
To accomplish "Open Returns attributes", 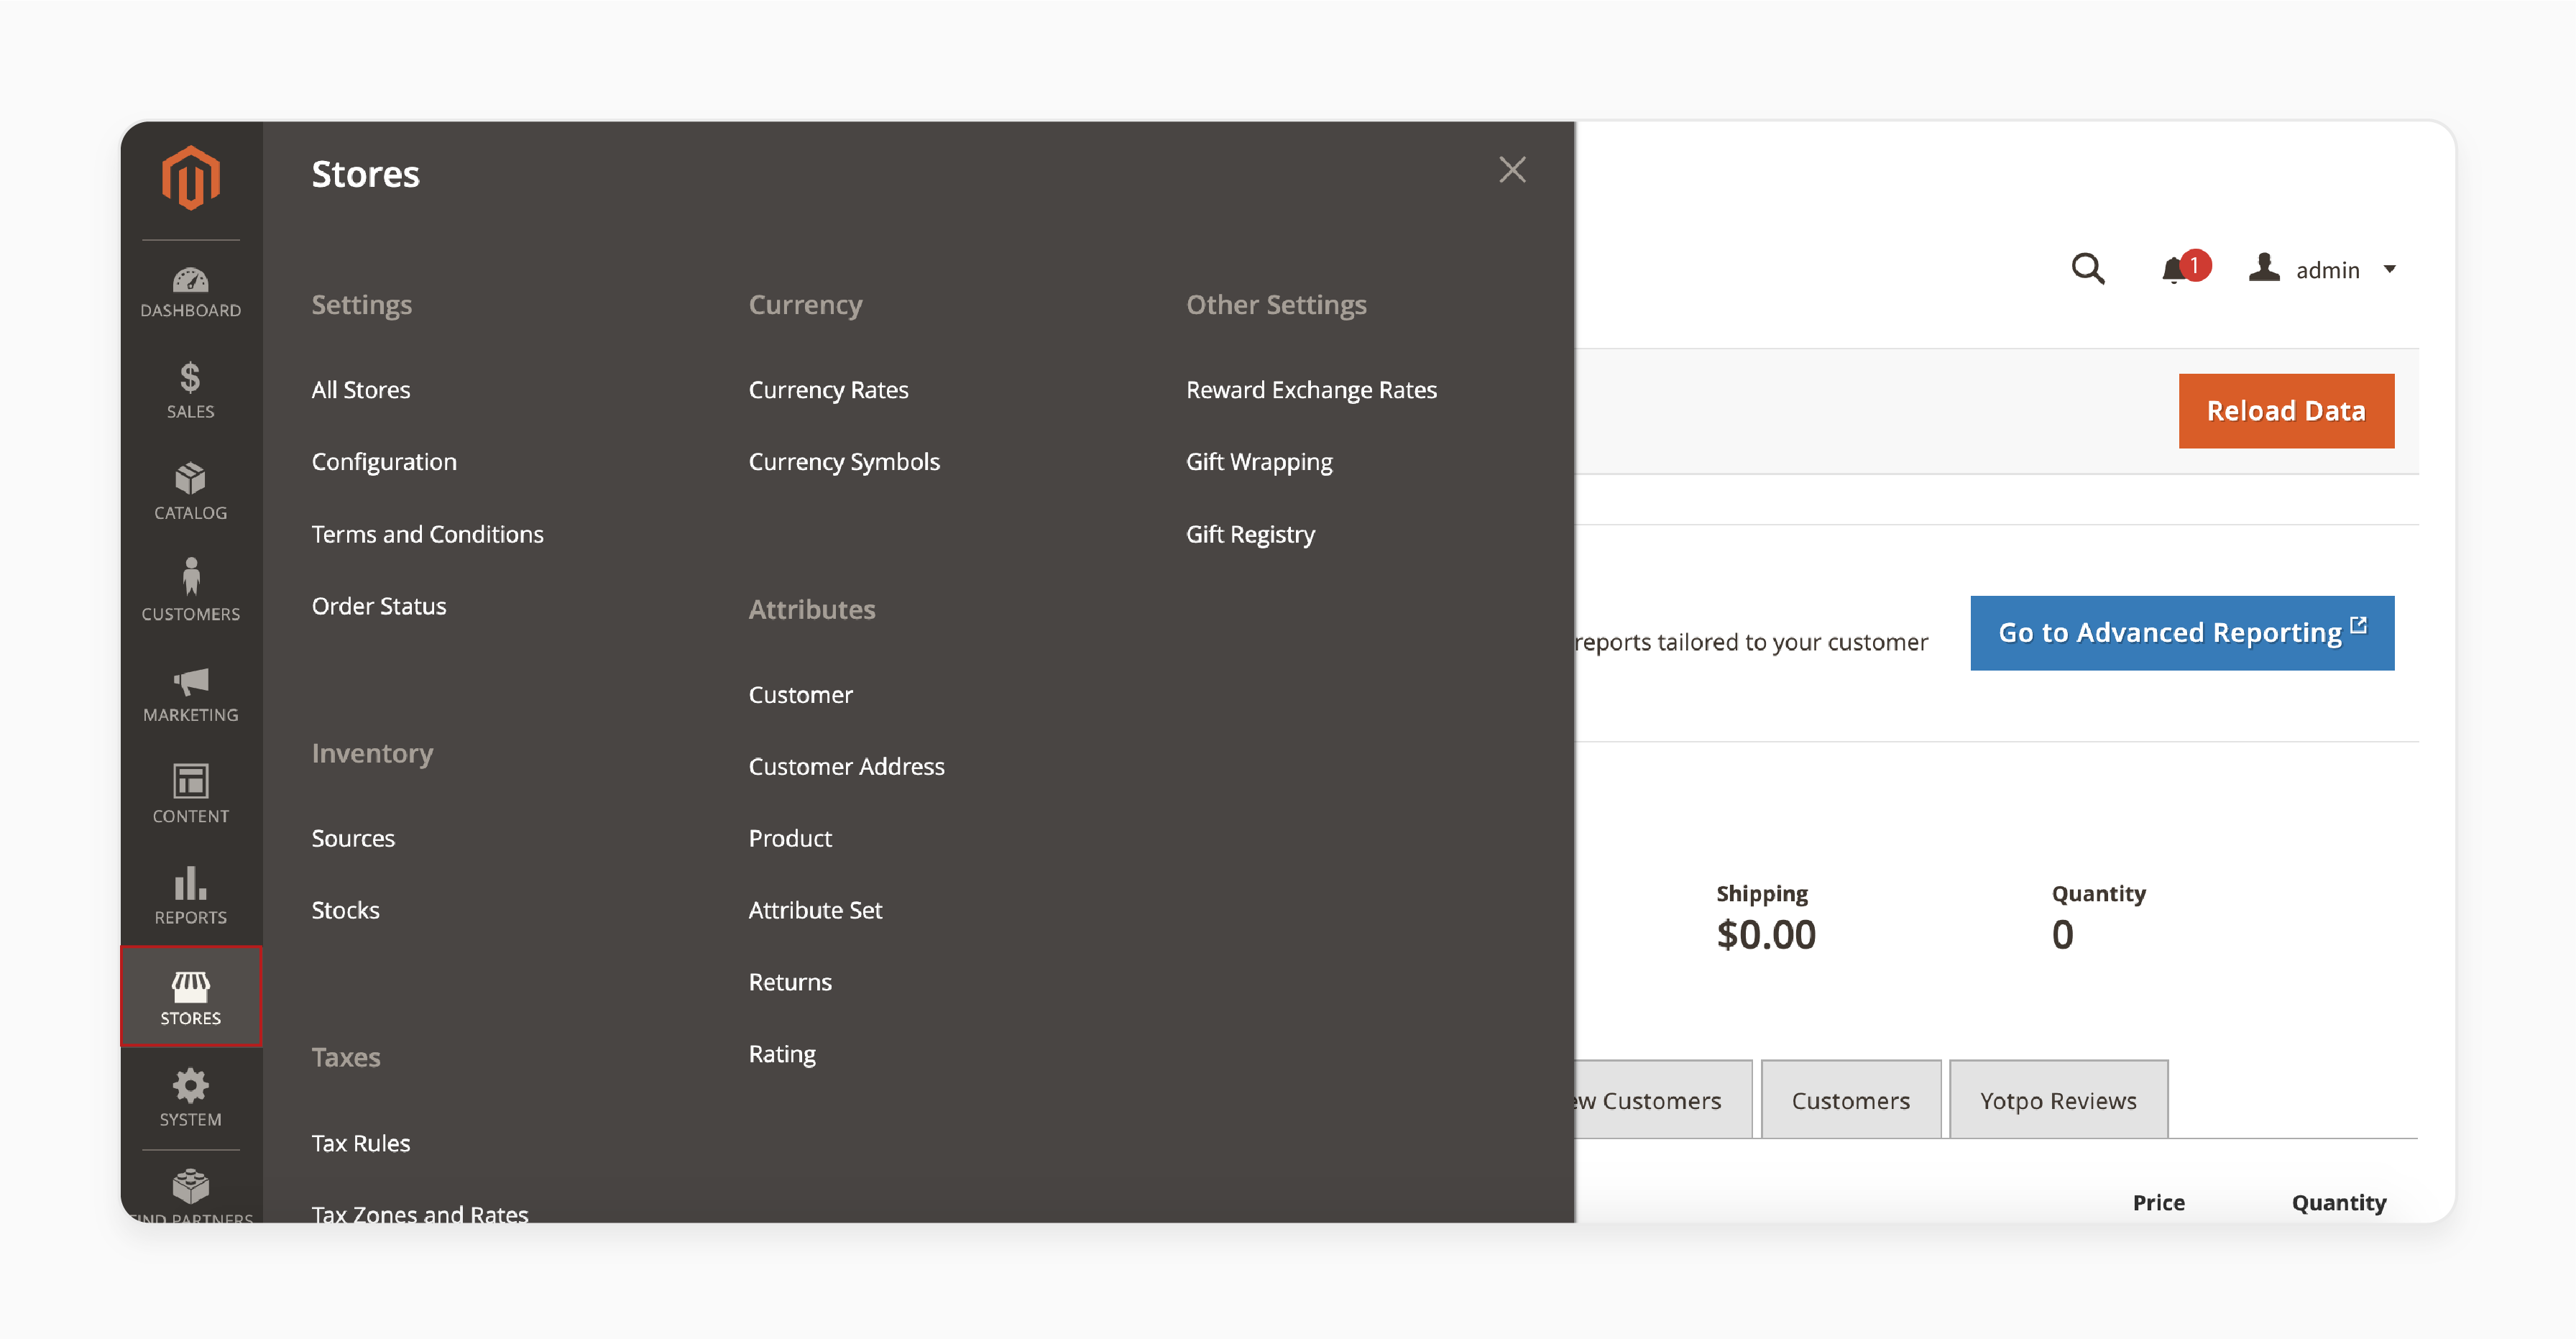I will coord(790,982).
